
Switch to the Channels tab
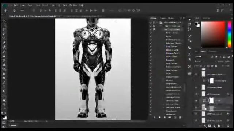tap(213, 51)
